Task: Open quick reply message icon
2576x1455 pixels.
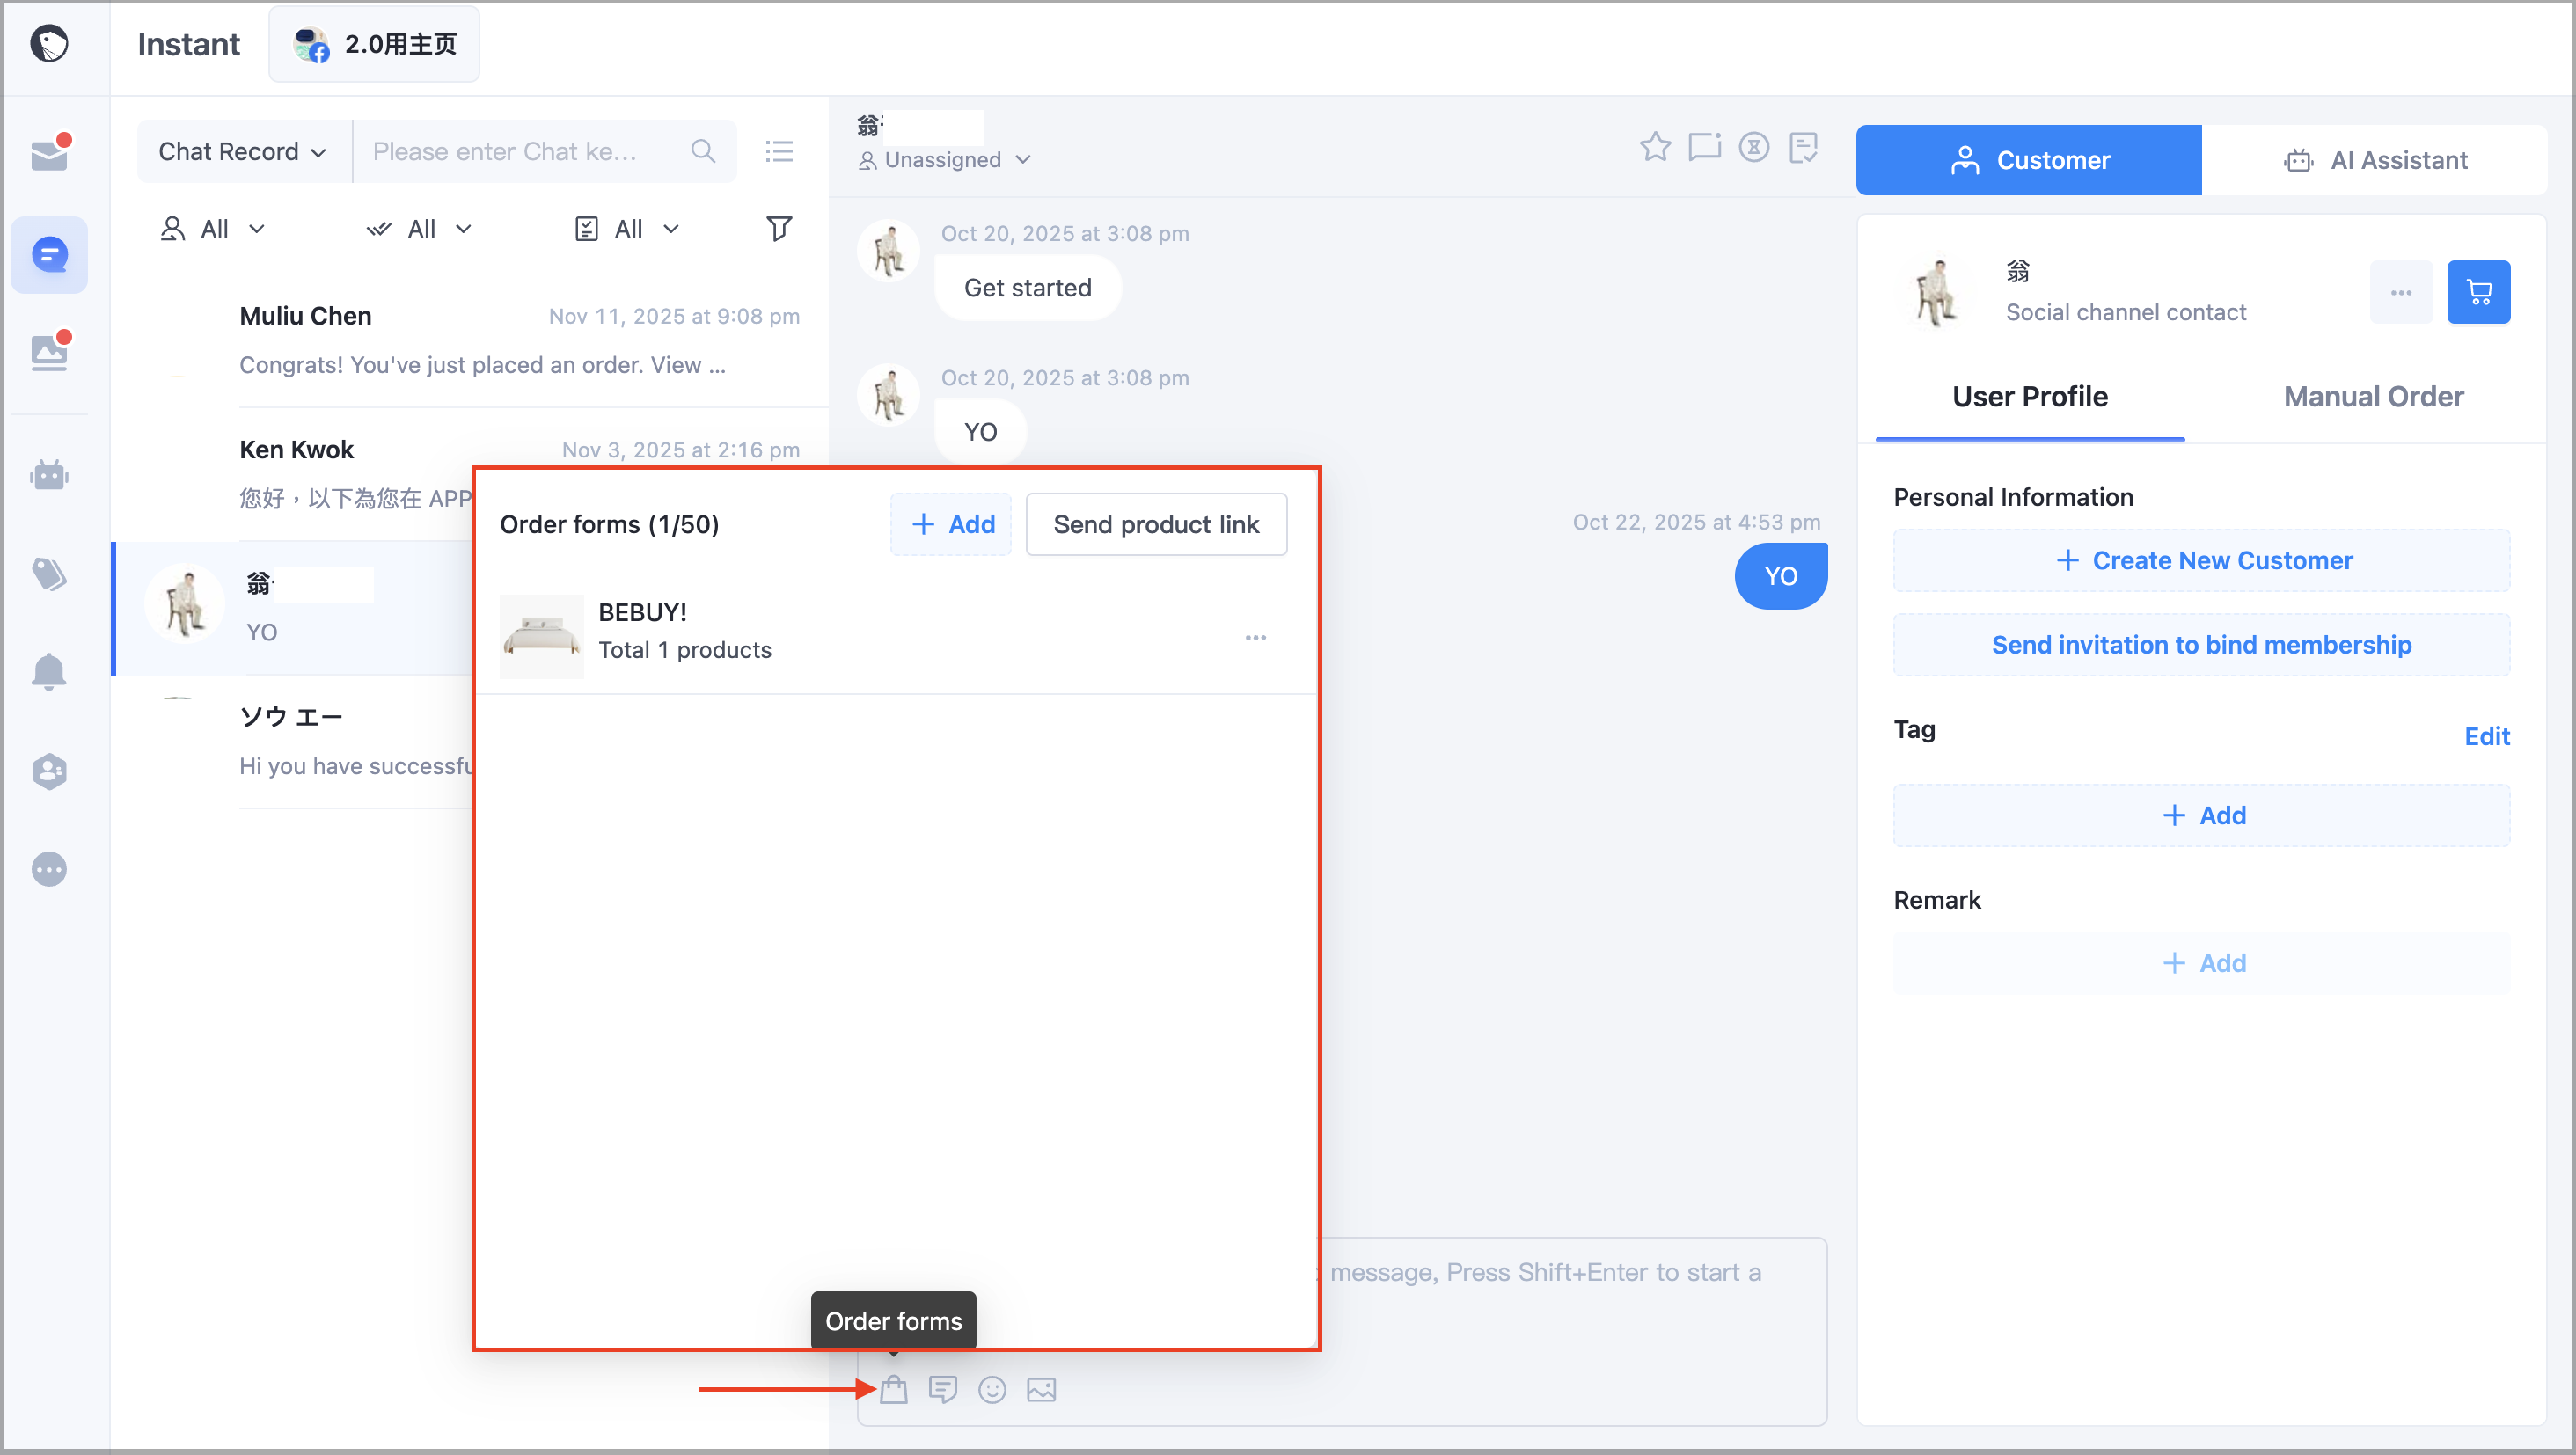Action: click(x=943, y=1389)
